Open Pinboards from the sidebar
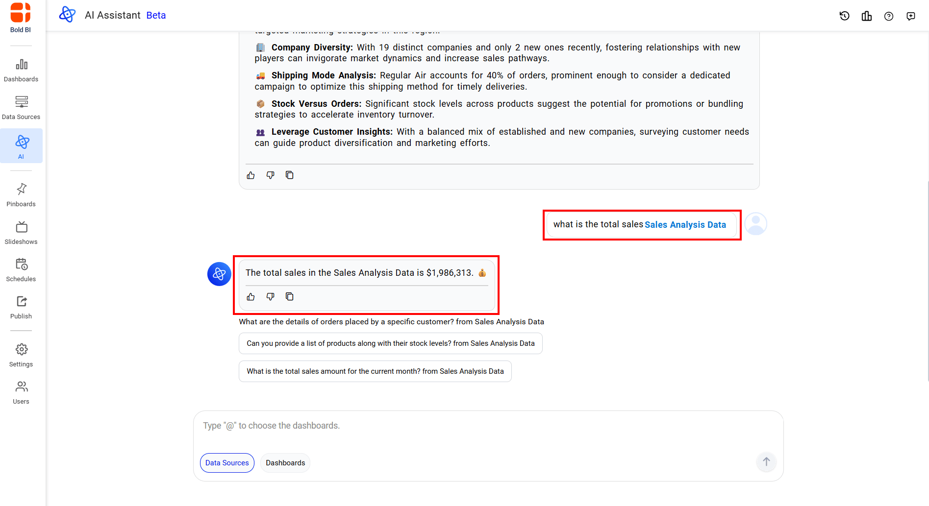 pos(21,195)
